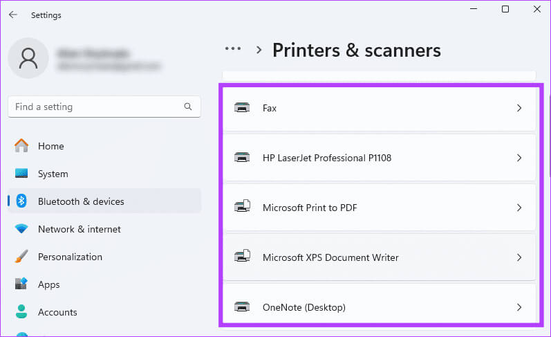Go back using the back arrow
This screenshot has height=337, width=551.
coord(13,15)
